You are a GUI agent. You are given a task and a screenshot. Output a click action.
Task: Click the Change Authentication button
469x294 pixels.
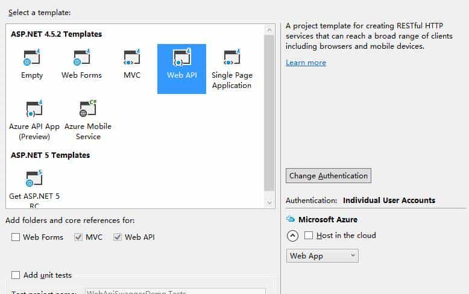pos(328,176)
